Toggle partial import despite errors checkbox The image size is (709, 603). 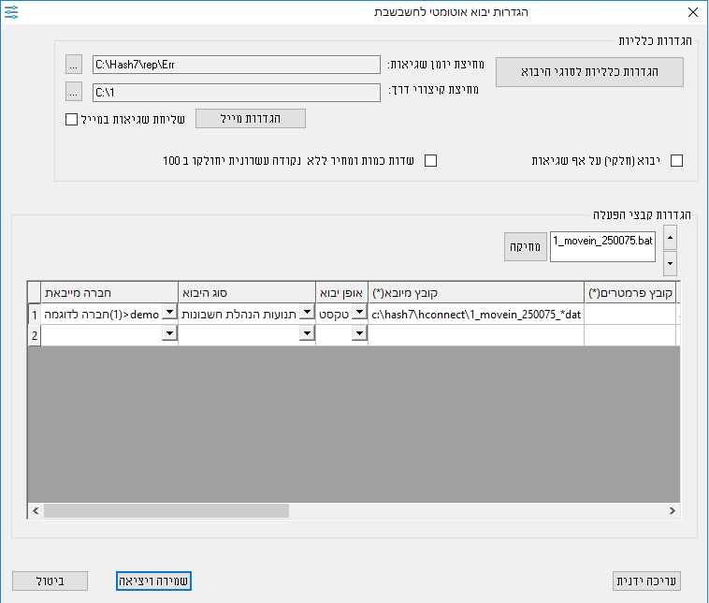[x=676, y=161]
